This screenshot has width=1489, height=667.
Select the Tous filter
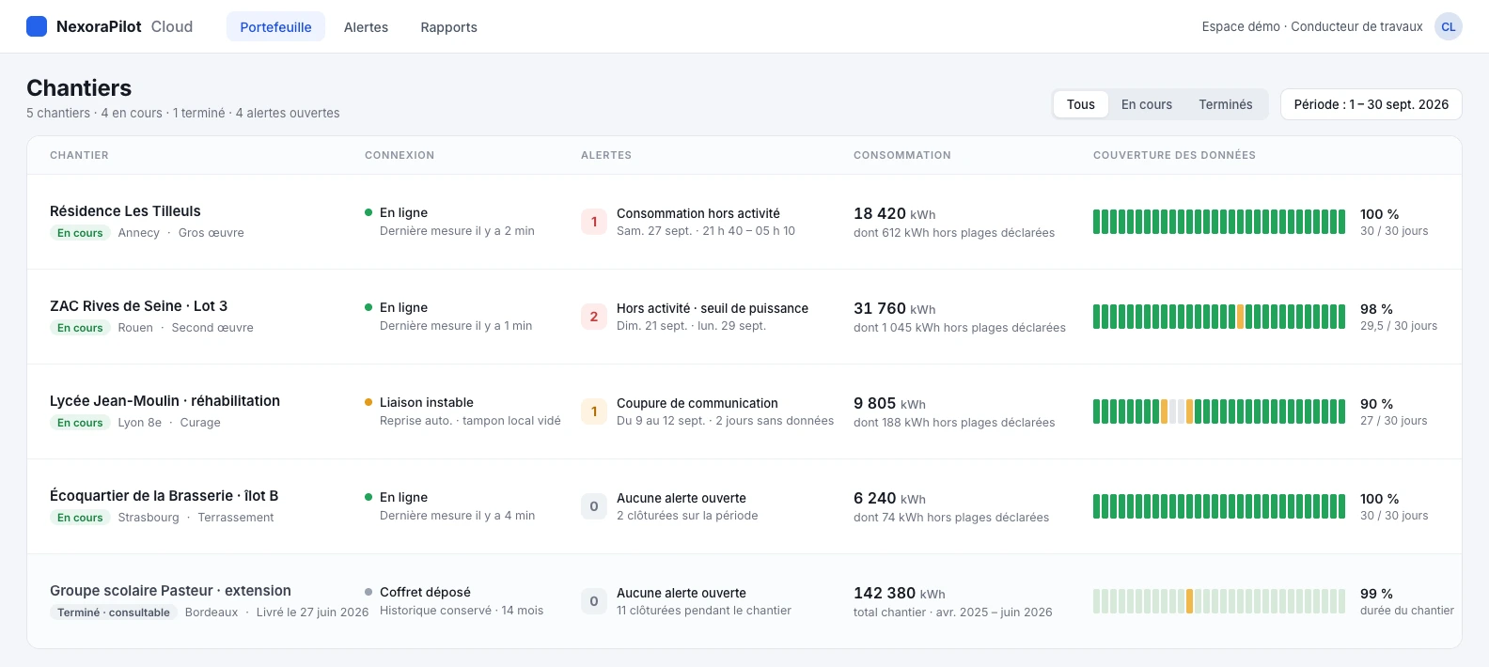pos(1080,104)
